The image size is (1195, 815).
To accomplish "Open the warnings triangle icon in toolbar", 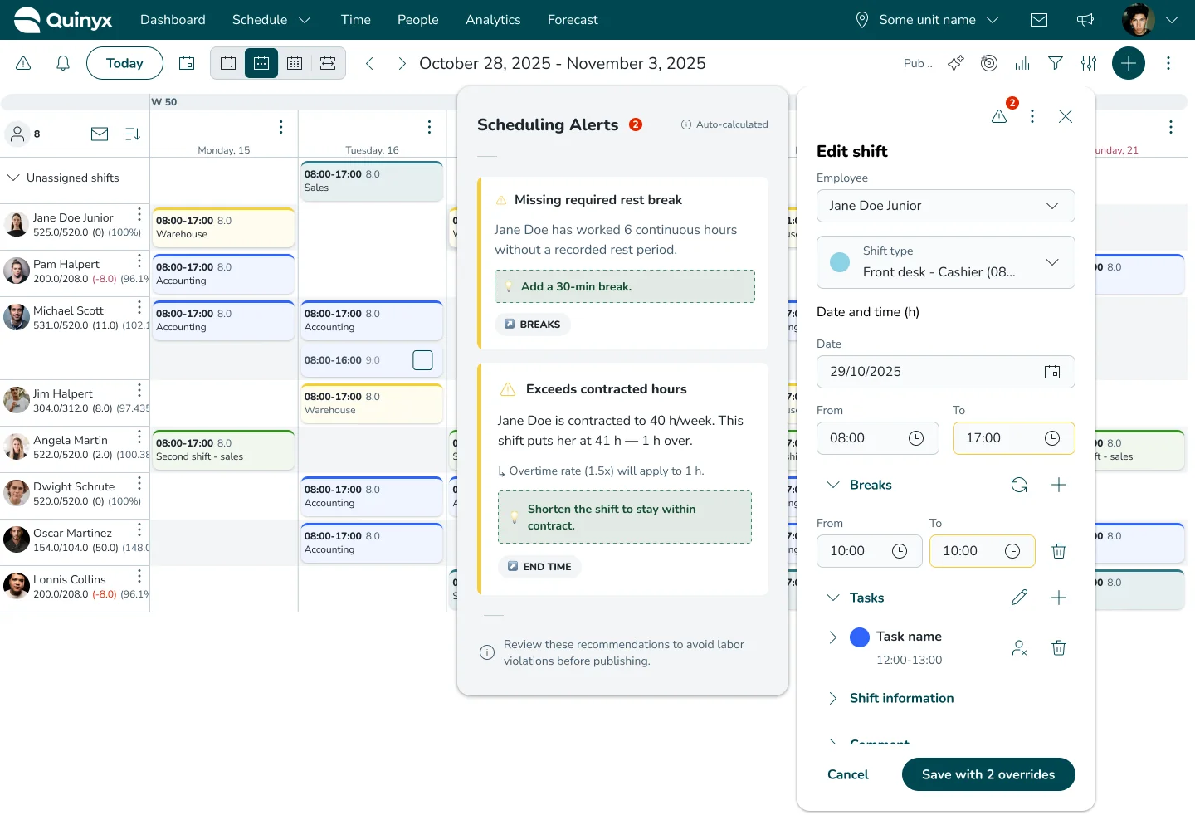I will [x=23, y=63].
